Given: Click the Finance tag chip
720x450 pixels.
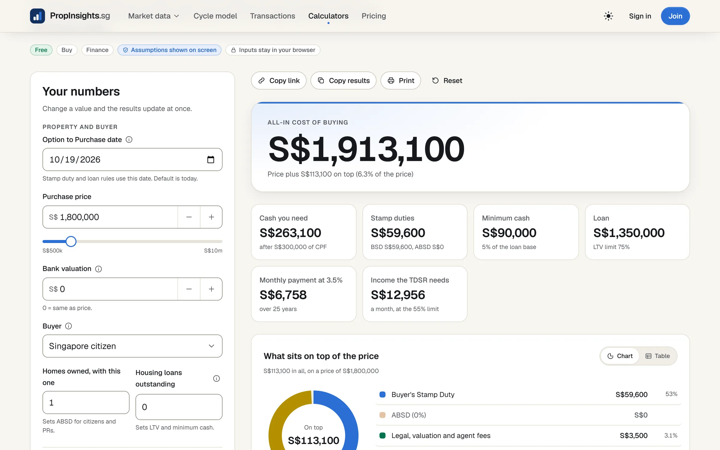Looking at the screenshot, I should (x=97, y=50).
